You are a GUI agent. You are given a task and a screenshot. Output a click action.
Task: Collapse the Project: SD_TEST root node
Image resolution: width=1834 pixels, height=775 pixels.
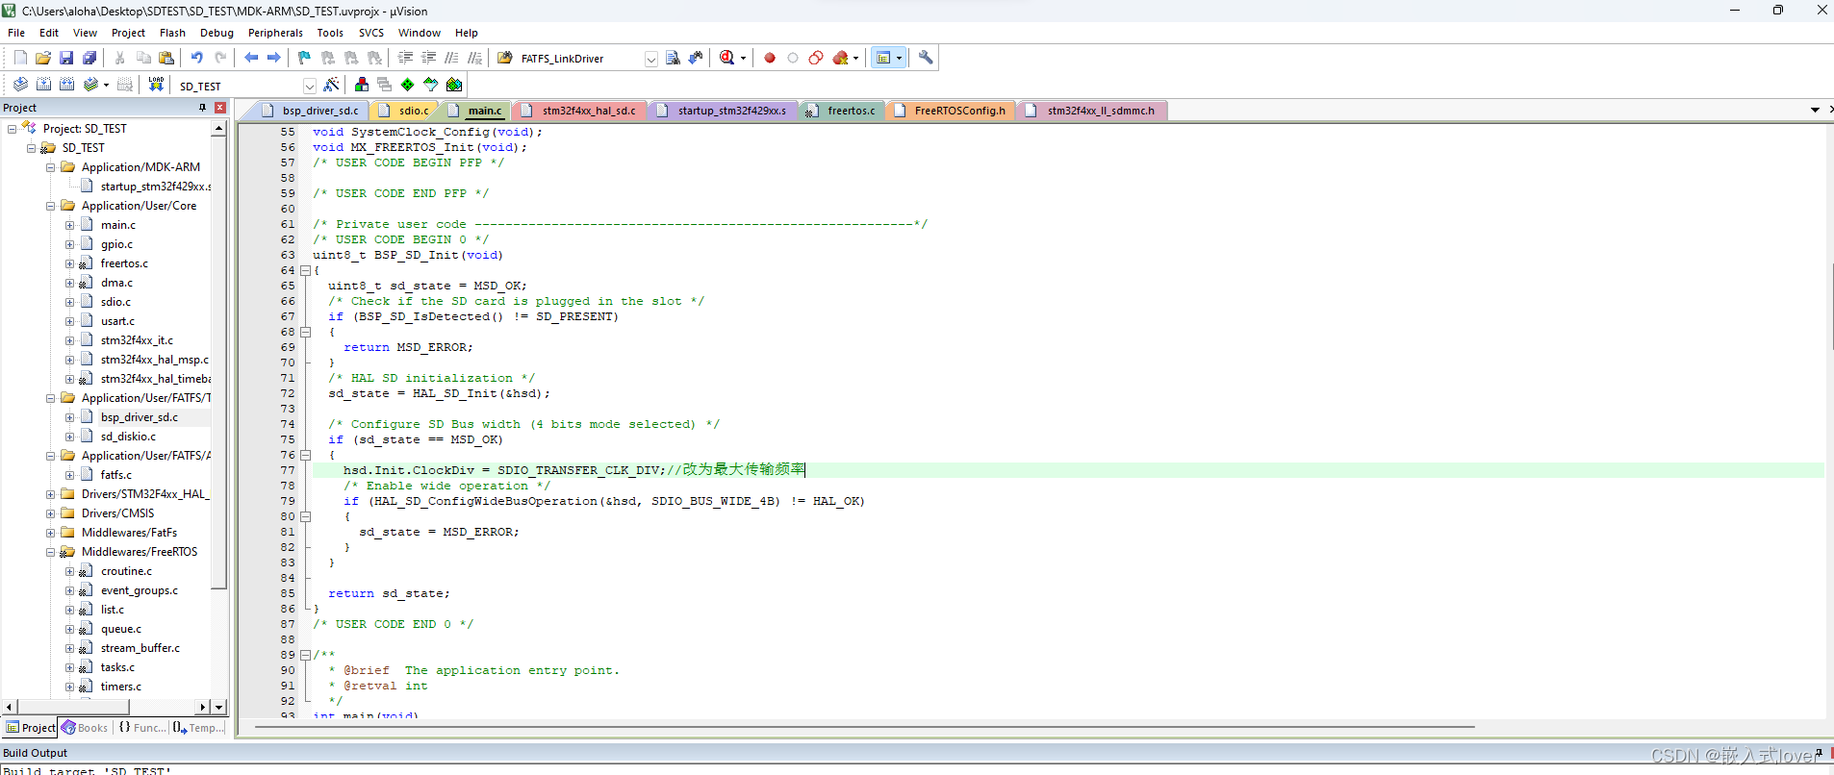12,129
